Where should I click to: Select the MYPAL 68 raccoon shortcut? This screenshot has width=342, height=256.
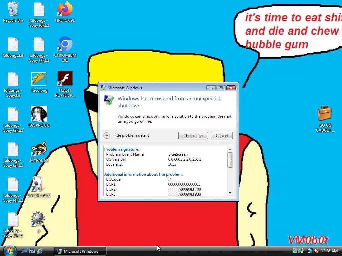[x=39, y=152]
